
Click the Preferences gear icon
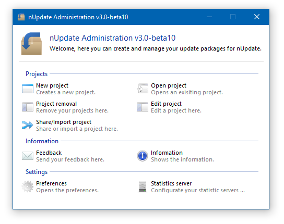click(28, 186)
